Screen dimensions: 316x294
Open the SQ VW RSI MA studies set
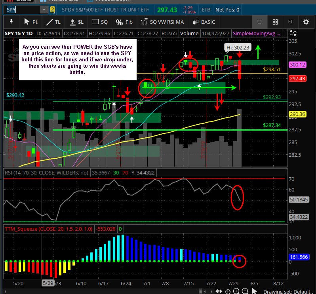tap(162, 22)
